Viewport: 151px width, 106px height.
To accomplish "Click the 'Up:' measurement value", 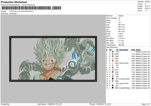I will pos(122,29).
